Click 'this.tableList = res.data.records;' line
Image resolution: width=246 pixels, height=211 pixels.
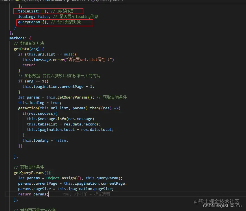click(64, 124)
